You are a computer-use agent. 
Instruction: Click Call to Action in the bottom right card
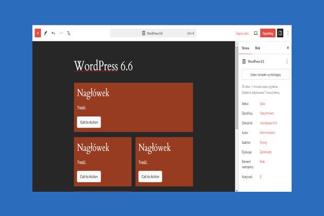(x=150, y=177)
